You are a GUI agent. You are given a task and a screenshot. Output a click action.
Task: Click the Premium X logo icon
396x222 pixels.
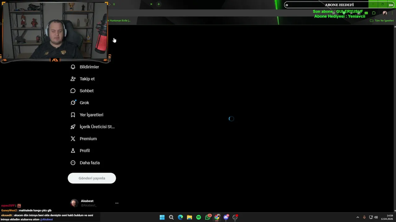[73, 139]
